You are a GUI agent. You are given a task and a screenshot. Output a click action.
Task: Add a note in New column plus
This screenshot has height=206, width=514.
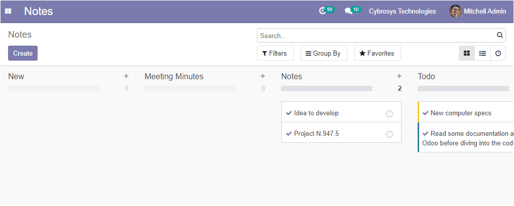[x=126, y=76]
